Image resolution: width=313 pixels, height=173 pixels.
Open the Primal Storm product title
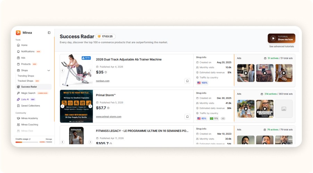pyautogui.click(x=106, y=95)
